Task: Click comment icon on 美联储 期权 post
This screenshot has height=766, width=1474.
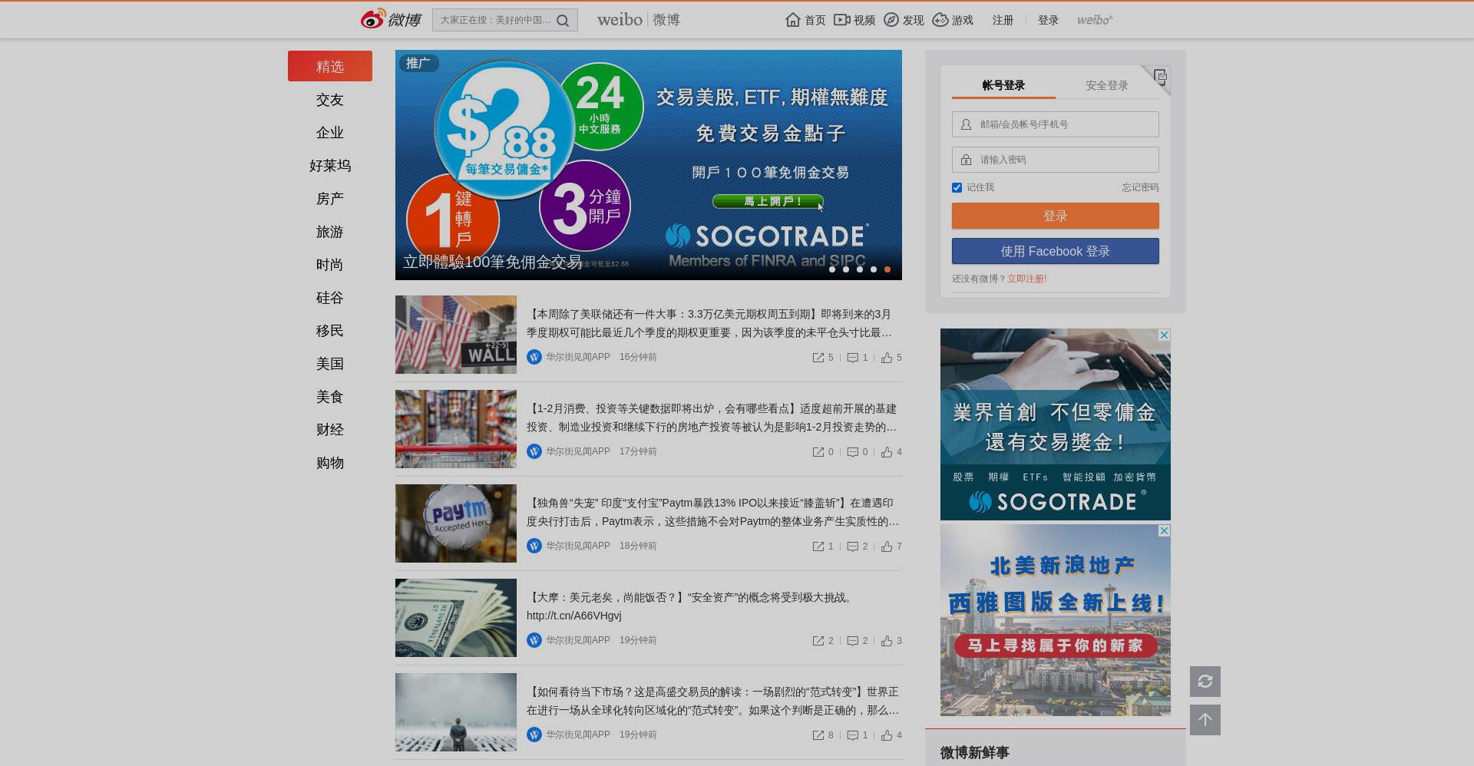Action: click(x=852, y=358)
